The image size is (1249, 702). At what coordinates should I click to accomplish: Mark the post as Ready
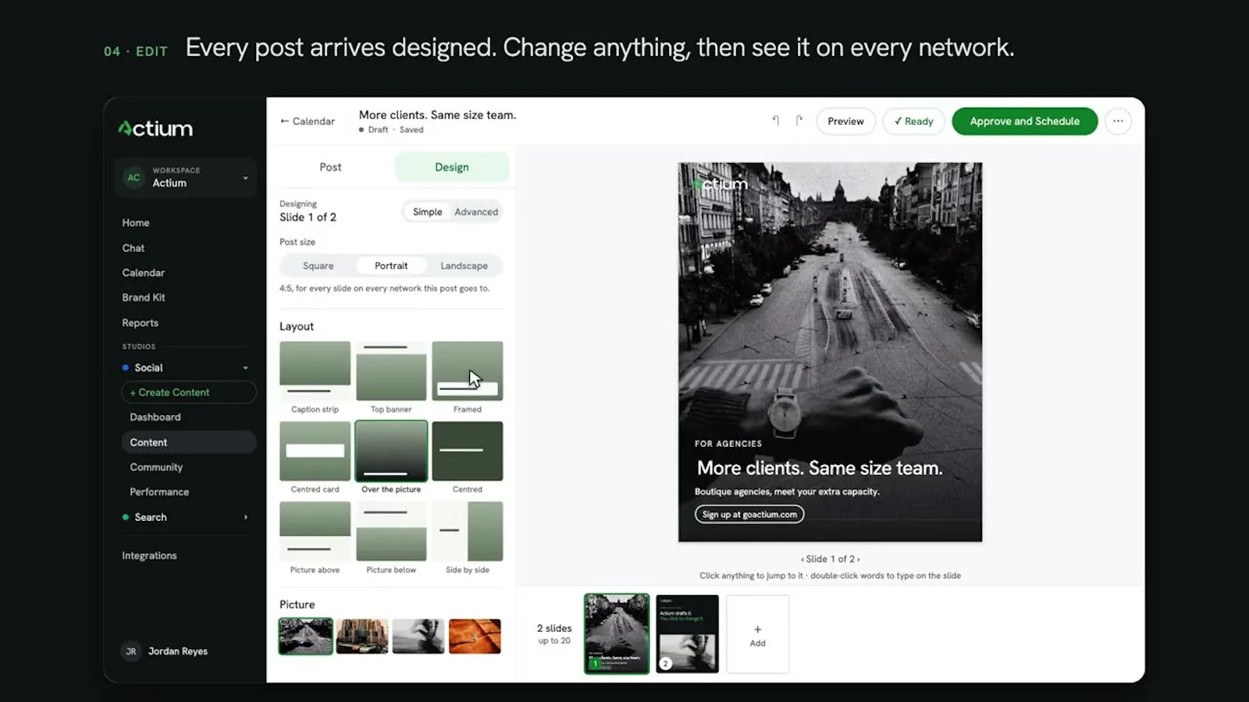[913, 121]
